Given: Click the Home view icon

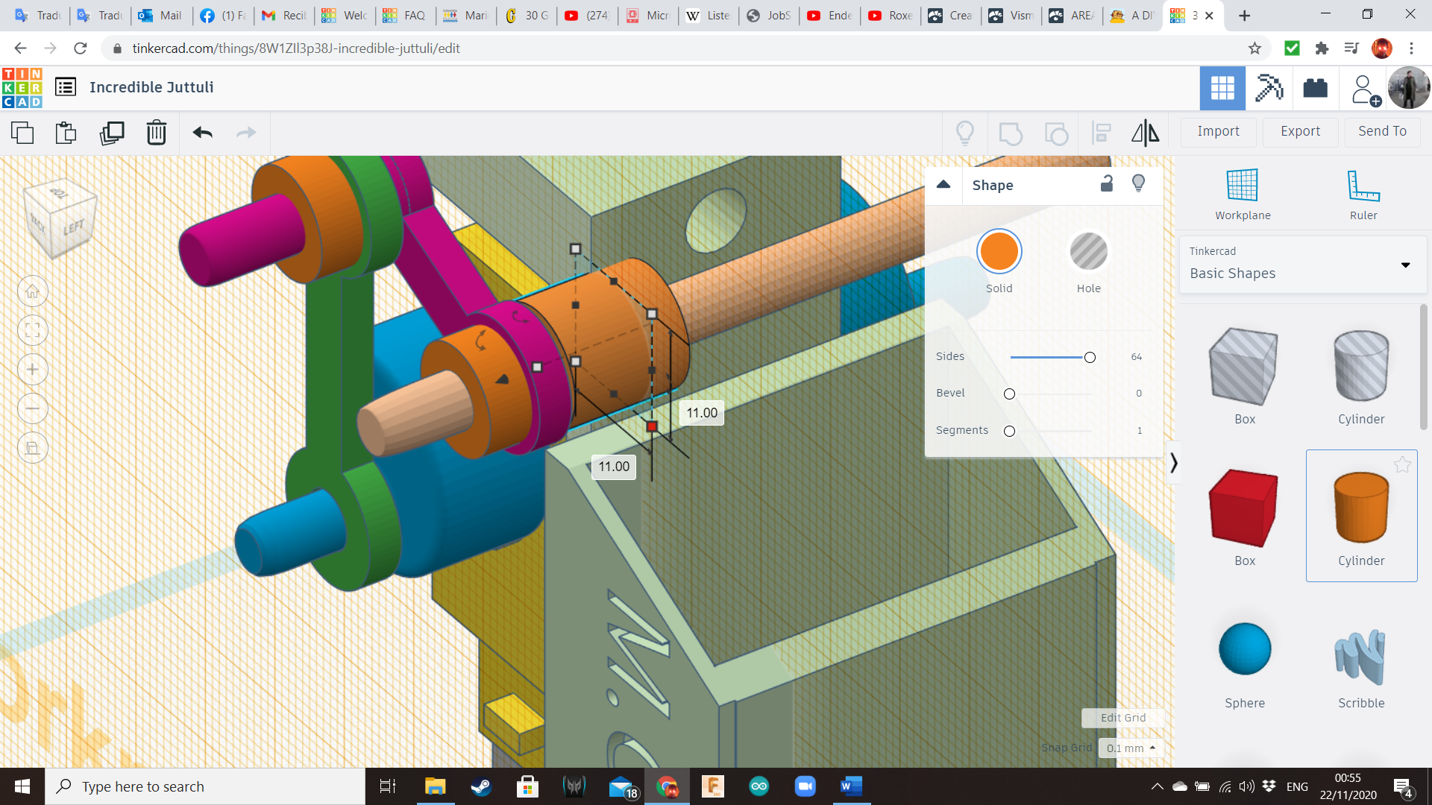Looking at the screenshot, I should [33, 291].
